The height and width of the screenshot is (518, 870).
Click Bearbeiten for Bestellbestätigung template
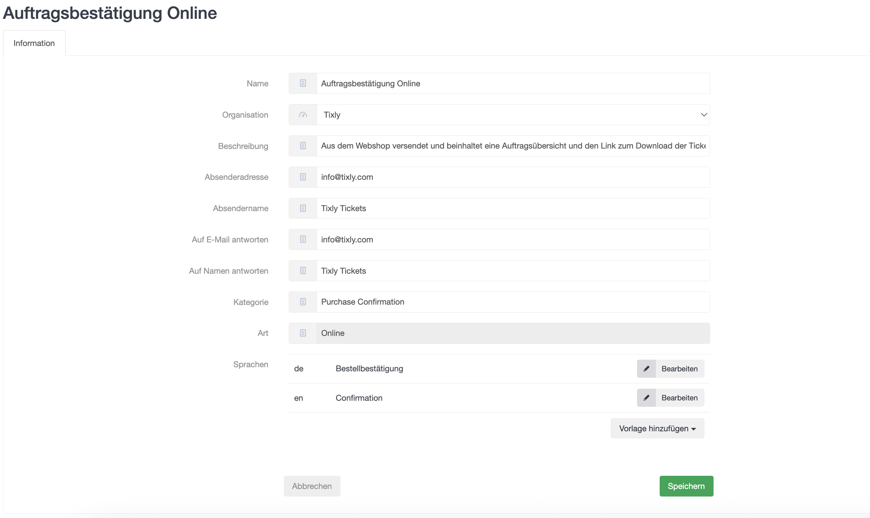(679, 369)
